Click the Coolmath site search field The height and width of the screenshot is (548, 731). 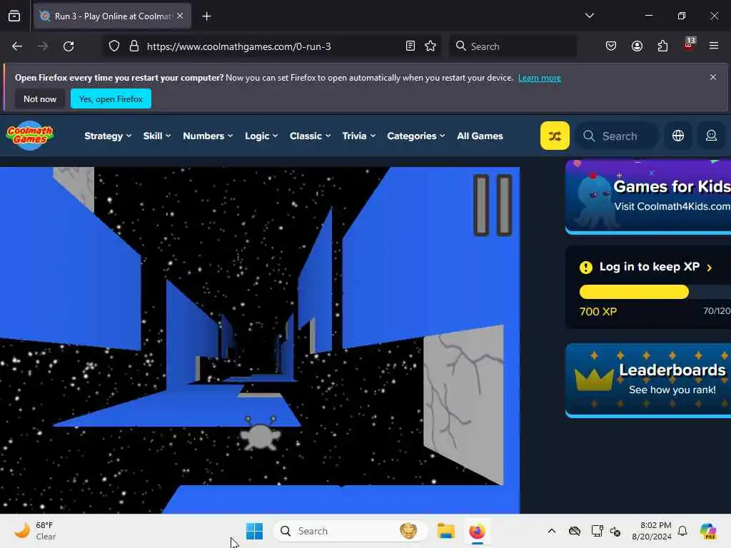coord(617,136)
